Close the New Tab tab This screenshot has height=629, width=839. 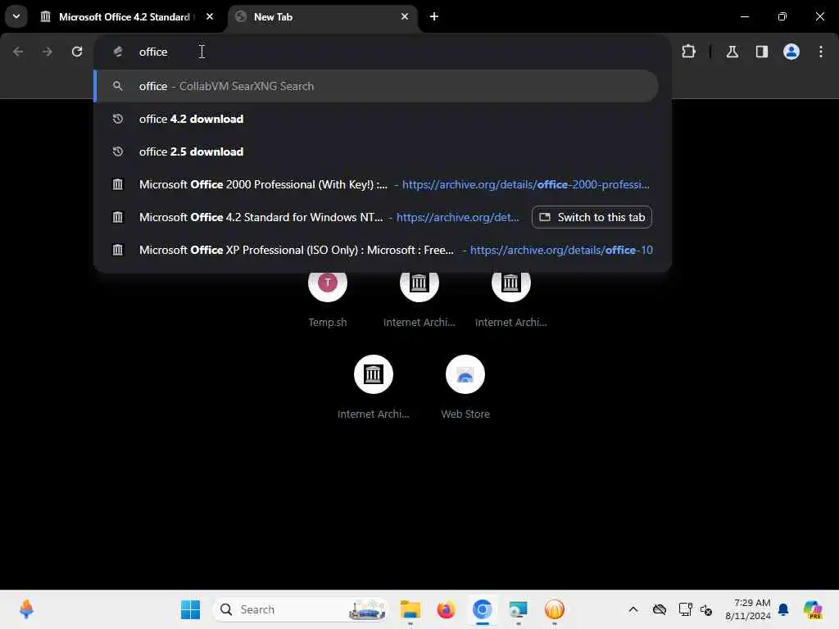tap(405, 16)
